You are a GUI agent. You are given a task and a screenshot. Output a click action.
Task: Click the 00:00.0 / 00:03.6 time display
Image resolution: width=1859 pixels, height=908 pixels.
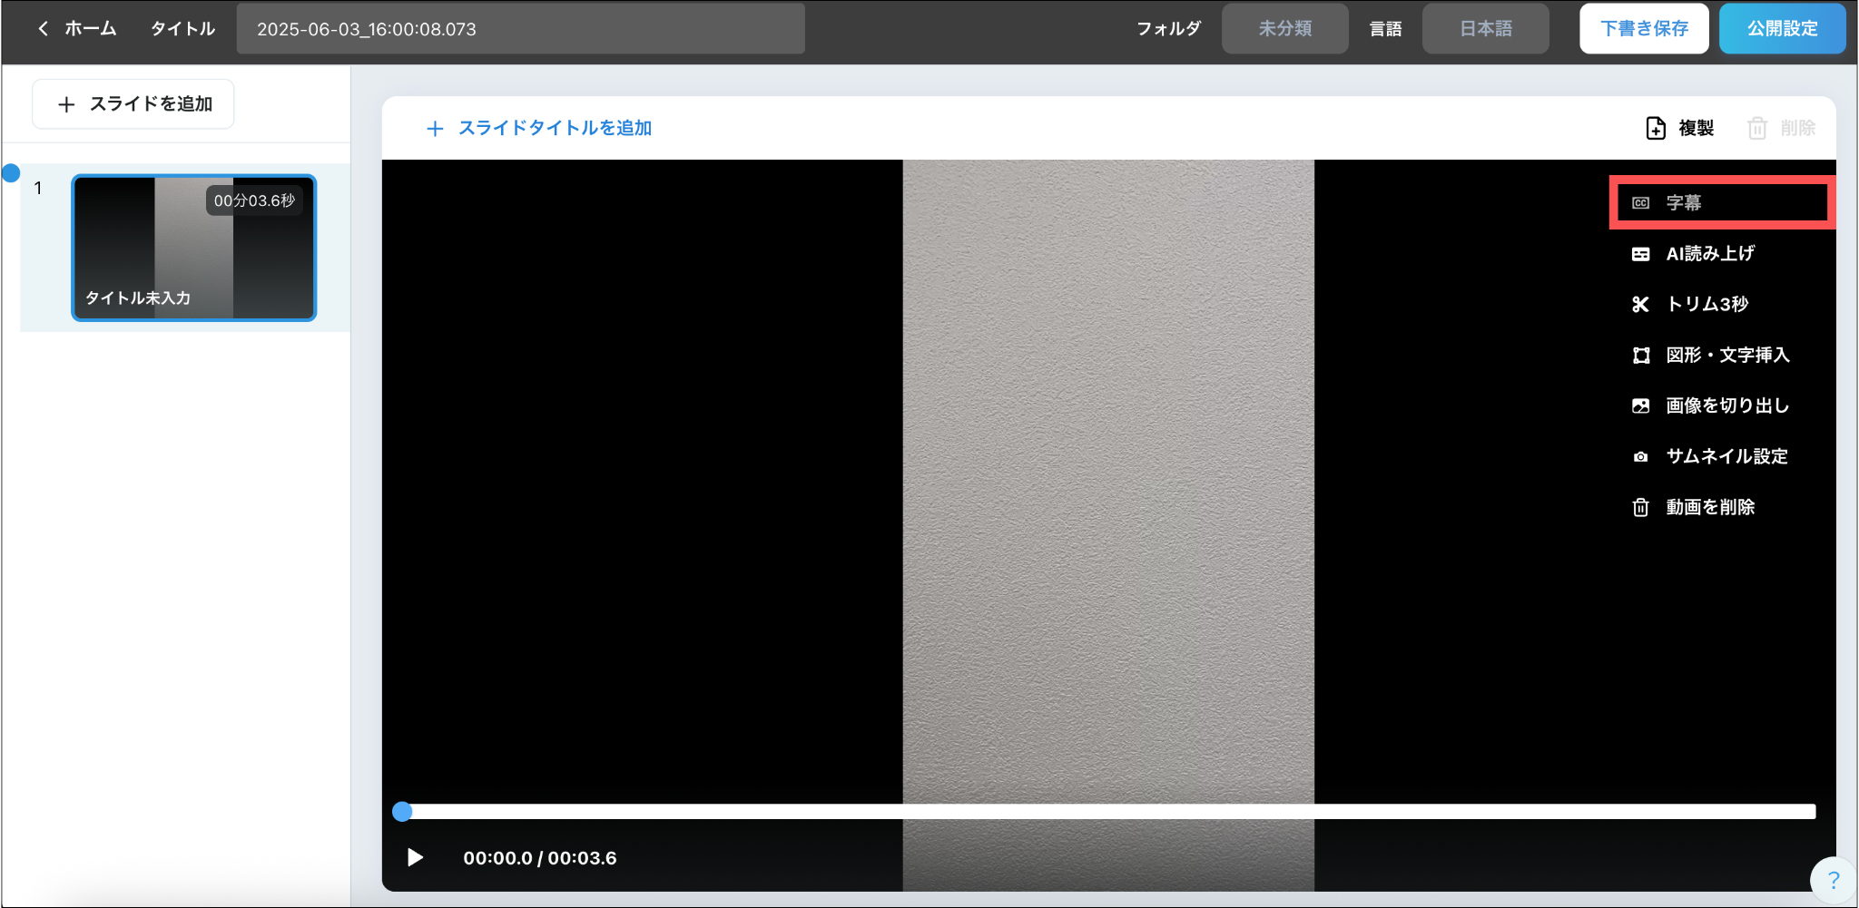pos(540,858)
